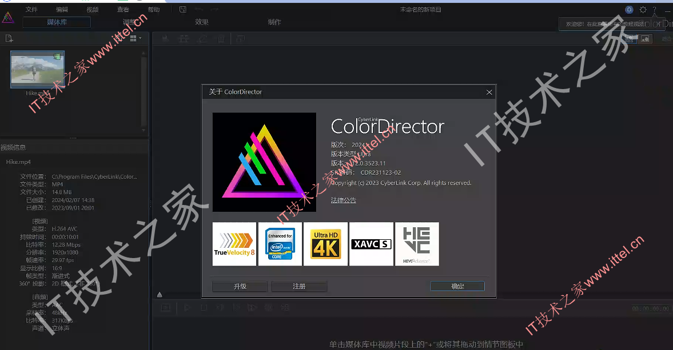Click the Ultra HD 4K badge
673x350 pixels.
tap(325, 244)
